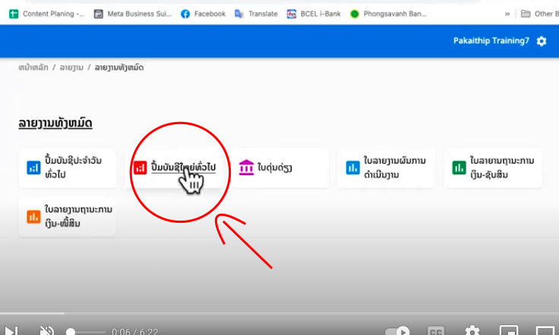The width and height of the screenshot is (559, 335).
Task: Open the purple bank trial balance icon
Action: click(x=246, y=167)
